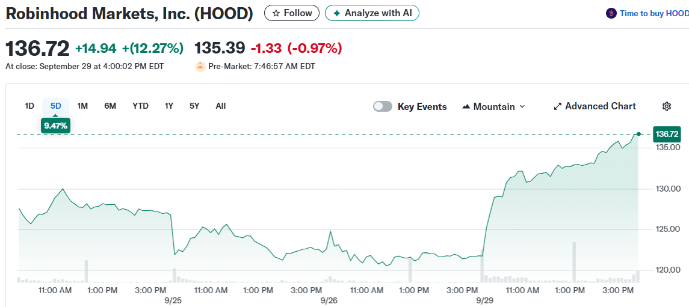Click the Key Events label
Viewport: 689px width, 307px height.
point(422,106)
